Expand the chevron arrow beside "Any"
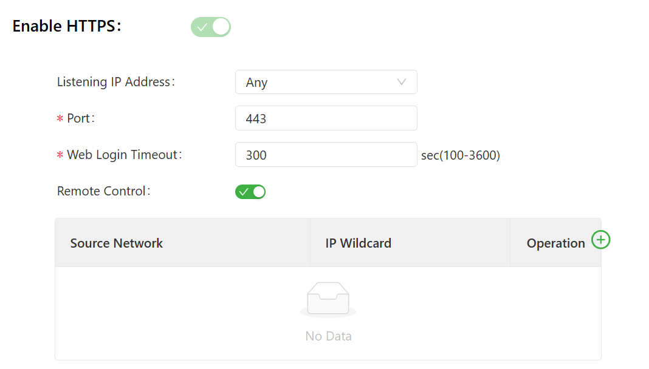Viewport: 649px width, 369px height. pyautogui.click(x=402, y=82)
